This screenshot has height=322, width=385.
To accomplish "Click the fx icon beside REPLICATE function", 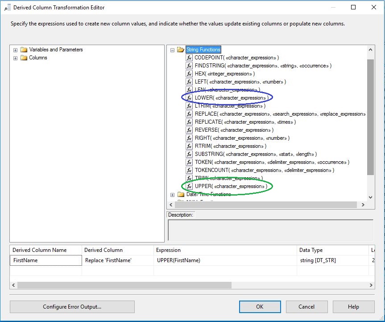I will pos(189,122).
